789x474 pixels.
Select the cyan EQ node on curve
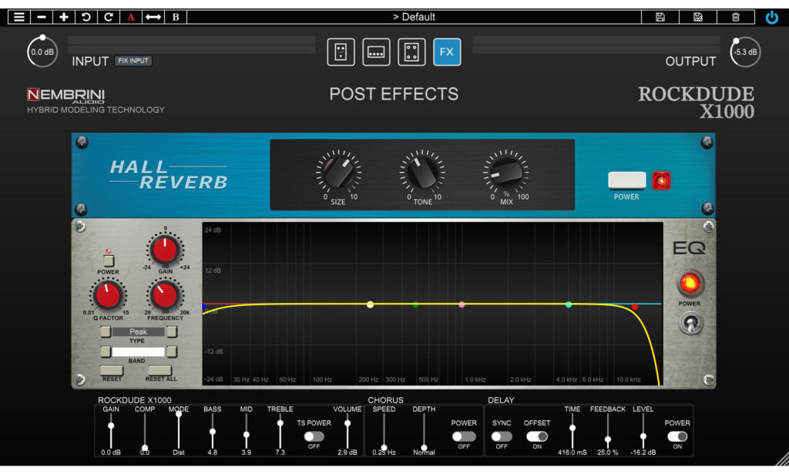point(569,304)
